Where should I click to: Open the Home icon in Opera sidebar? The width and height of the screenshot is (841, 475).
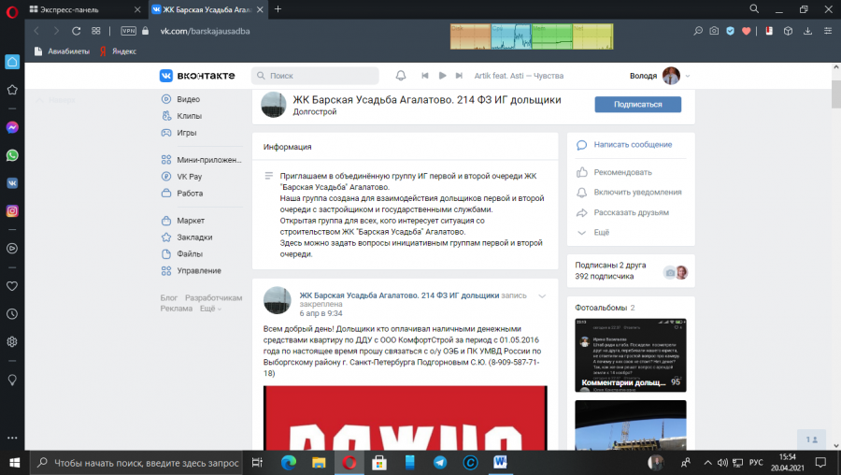click(x=12, y=62)
